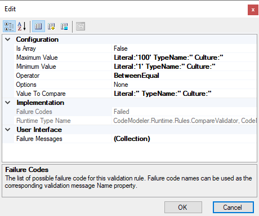This screenshot has height=216, width=259.
Task: Click the CodeModeler.Runtime.Rules.CompareValidator value
Action: pyautogui.click(x=184, y=121)
